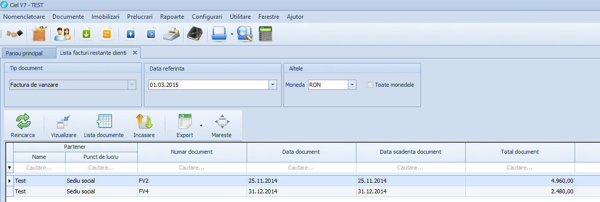Open the Nomenclatoare menu
Image resolution: width=600 pixels, height=202 pixels.
[x=24, y=17]
